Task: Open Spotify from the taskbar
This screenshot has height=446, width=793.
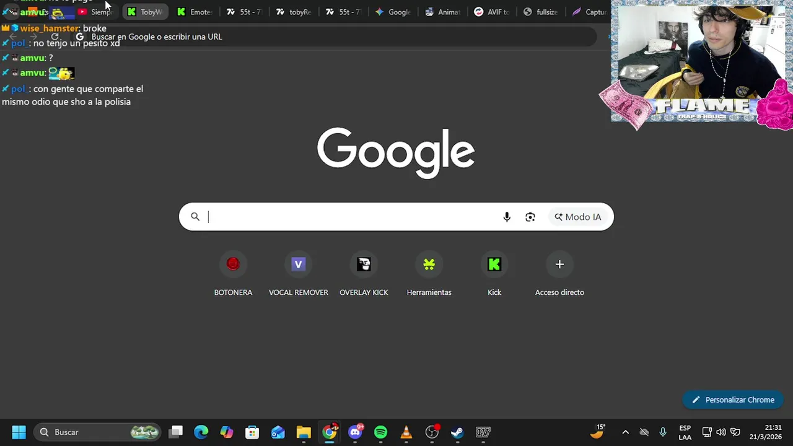Action: (x=381, y=432)
